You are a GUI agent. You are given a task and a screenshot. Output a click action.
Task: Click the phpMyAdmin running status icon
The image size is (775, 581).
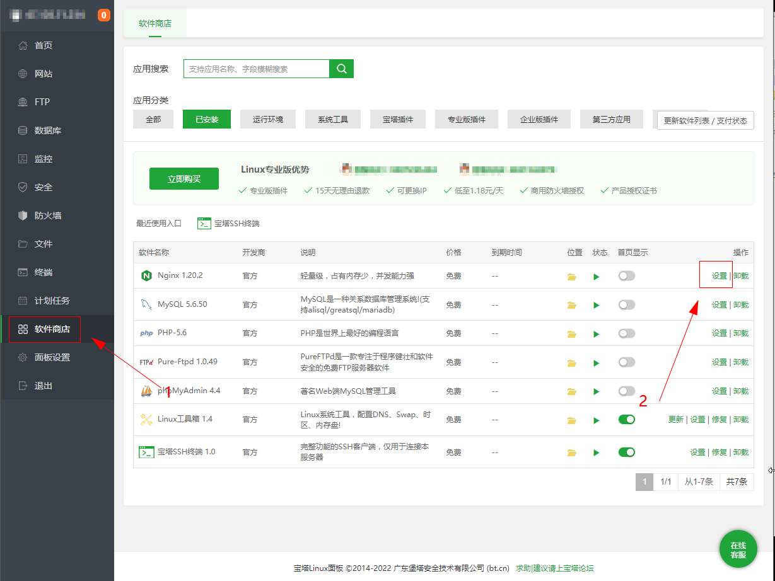pos(596,391)
